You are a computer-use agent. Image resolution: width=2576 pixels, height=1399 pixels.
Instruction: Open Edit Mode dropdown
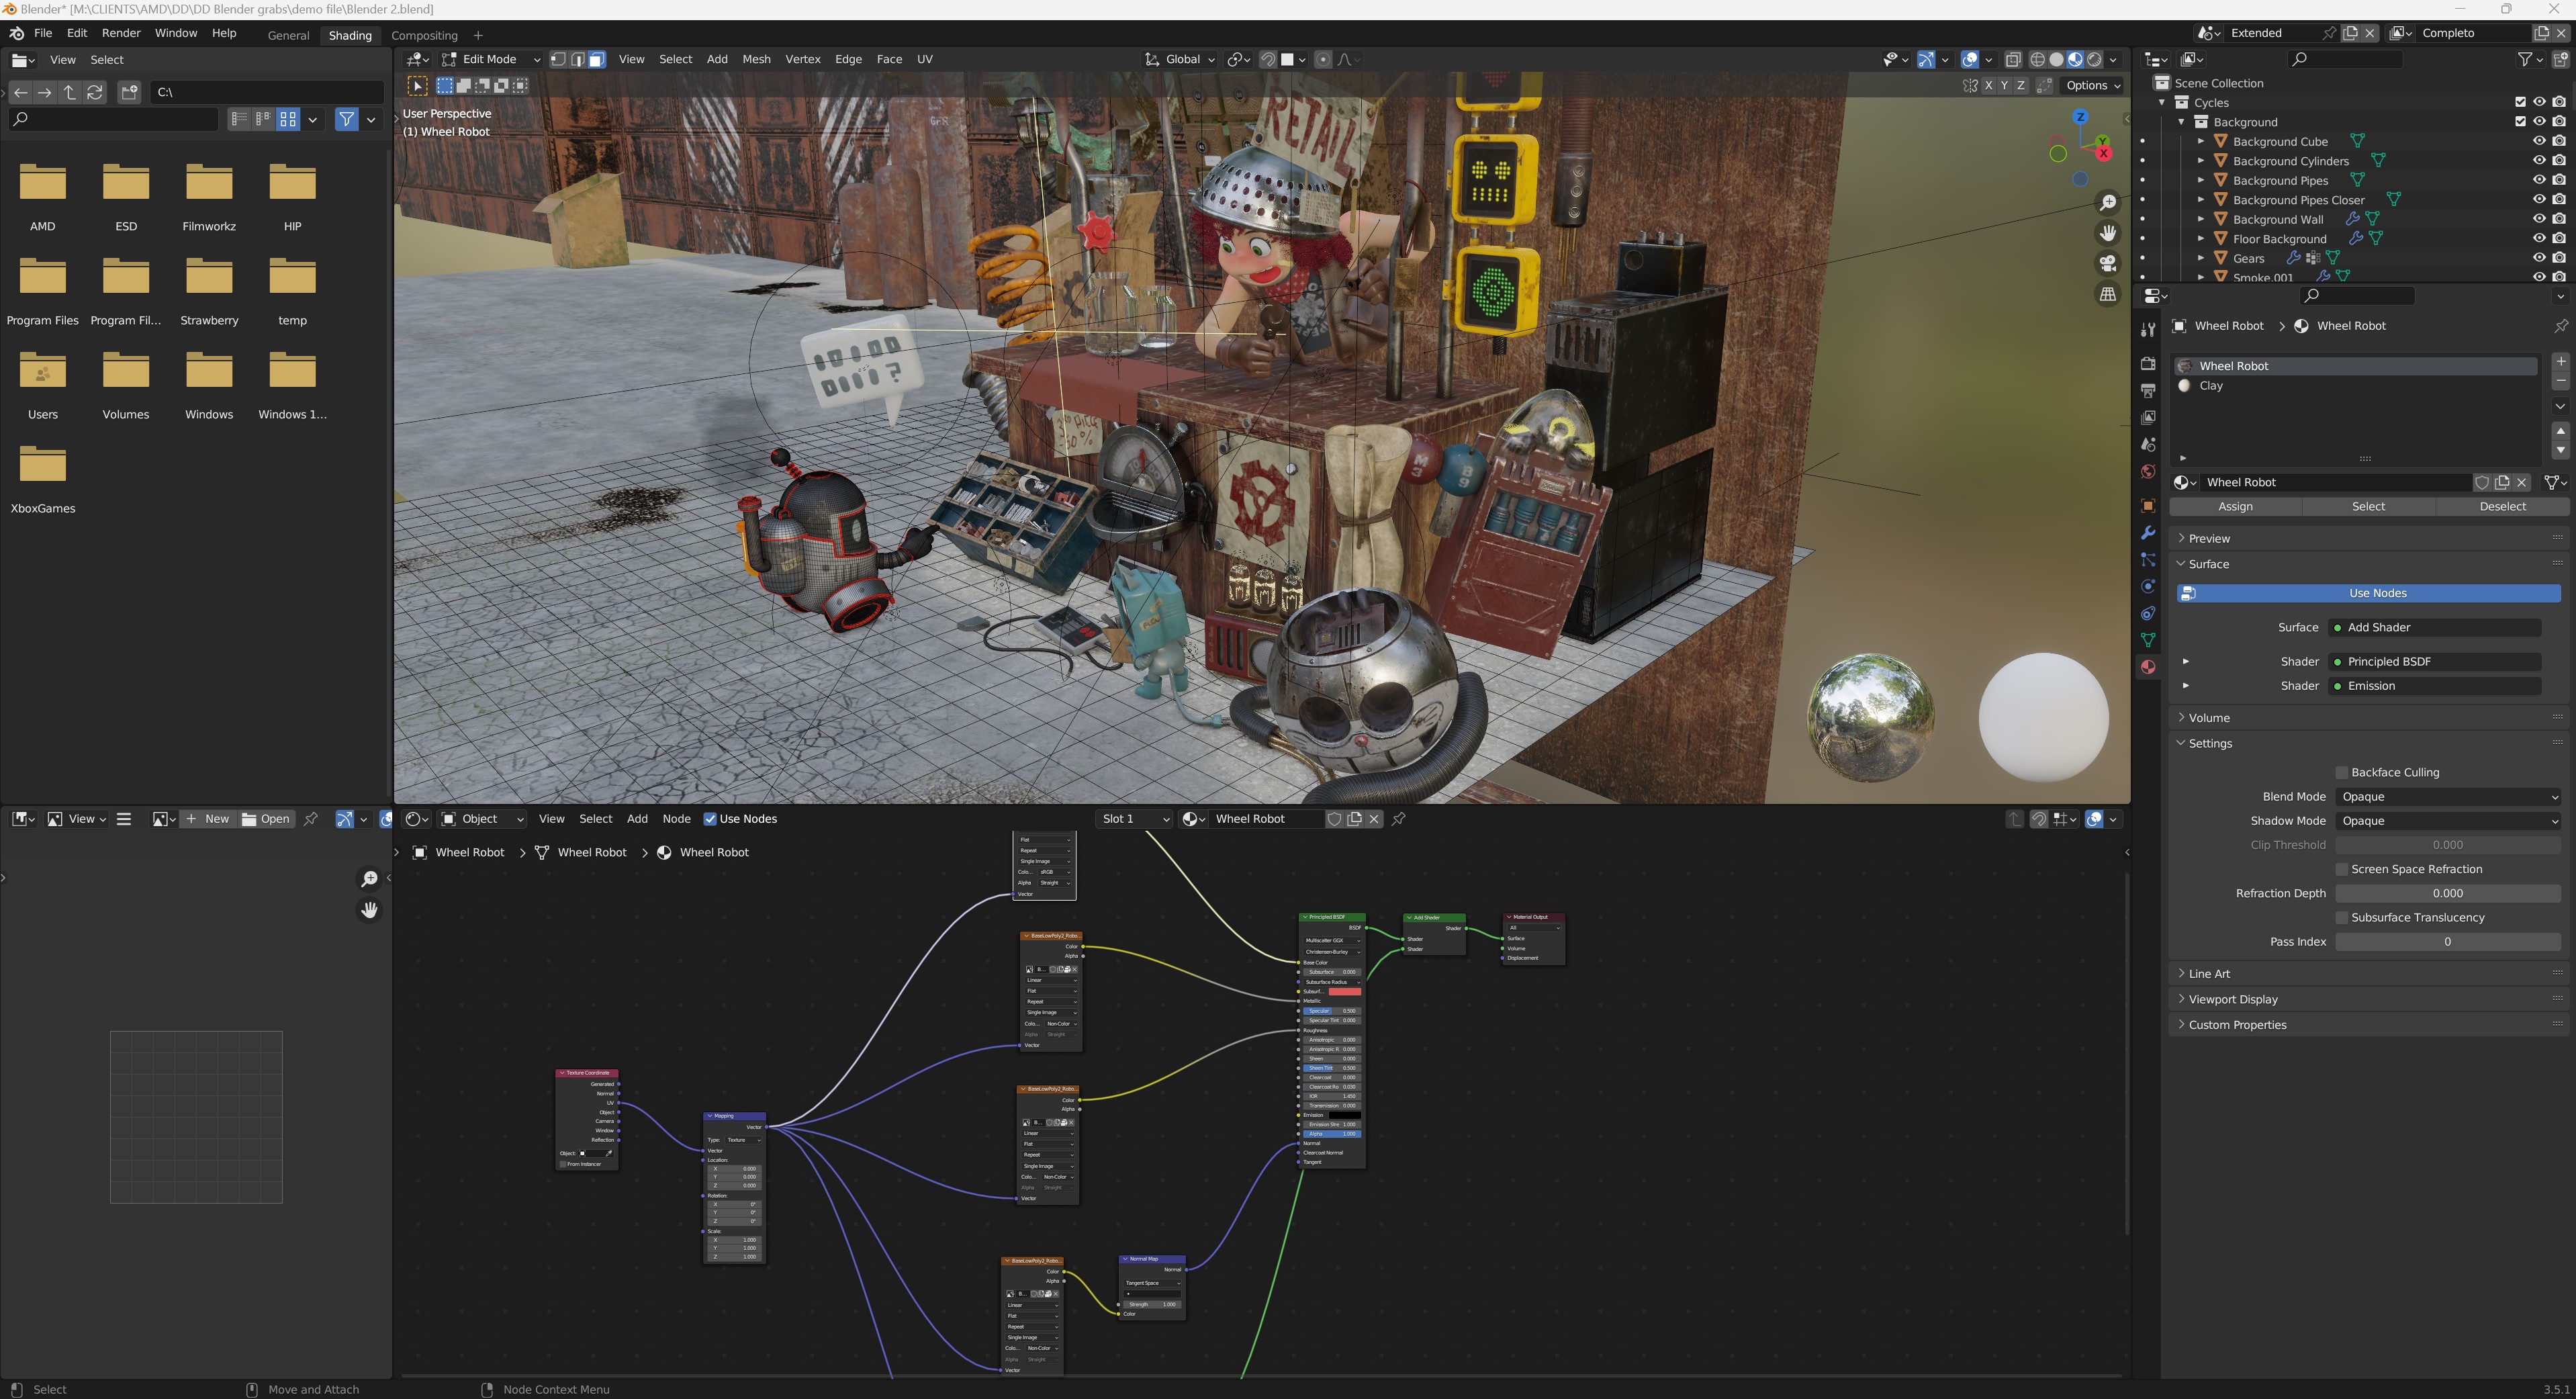(491, 59)
